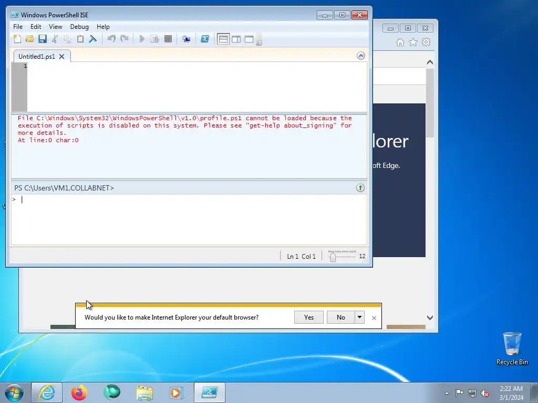
Task: Open the View menu
Action: (x=56, y=27)
